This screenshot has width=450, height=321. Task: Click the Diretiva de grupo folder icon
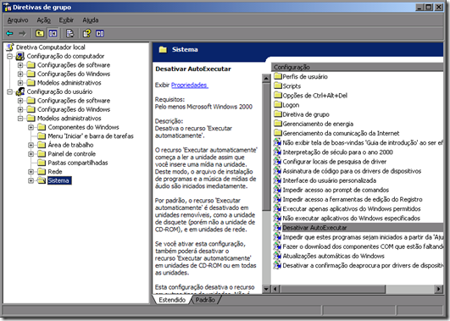coord(277,114)
